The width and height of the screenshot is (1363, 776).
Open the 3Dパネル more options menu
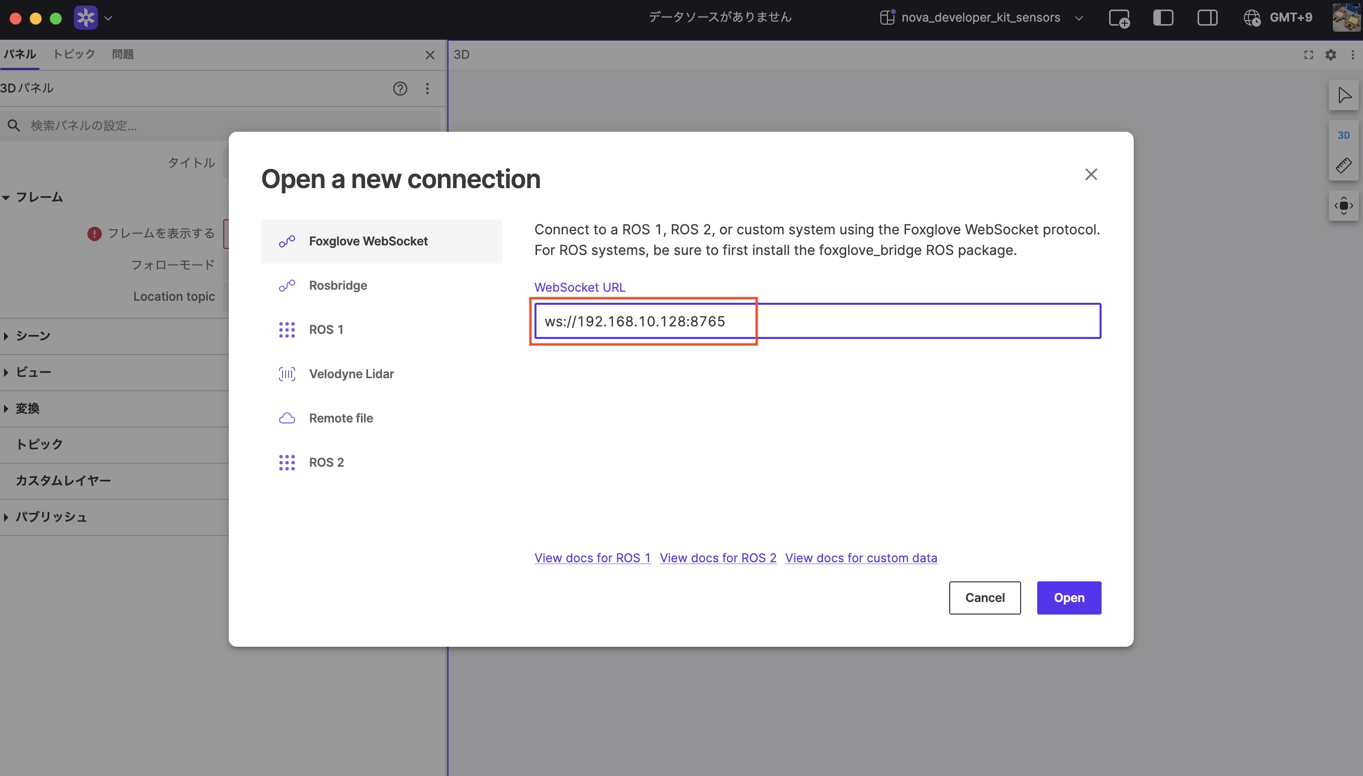[x=427, y=89]
